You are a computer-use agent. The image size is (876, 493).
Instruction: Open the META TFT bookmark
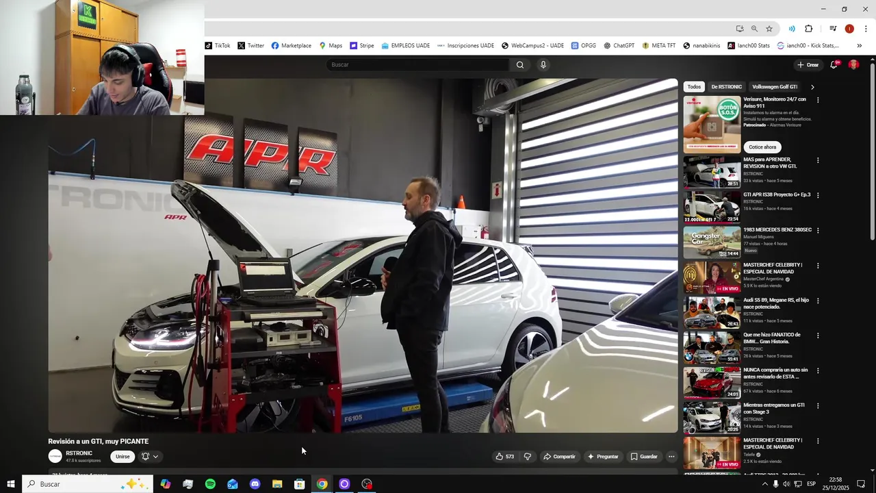click(658, 46)
